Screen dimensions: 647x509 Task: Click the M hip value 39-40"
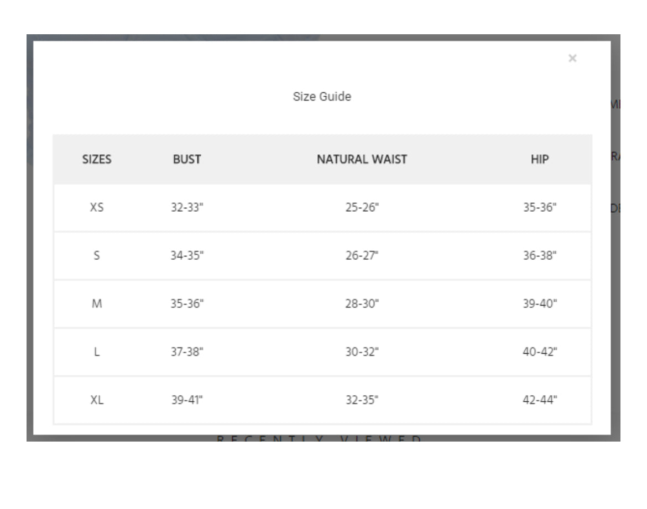540,303
